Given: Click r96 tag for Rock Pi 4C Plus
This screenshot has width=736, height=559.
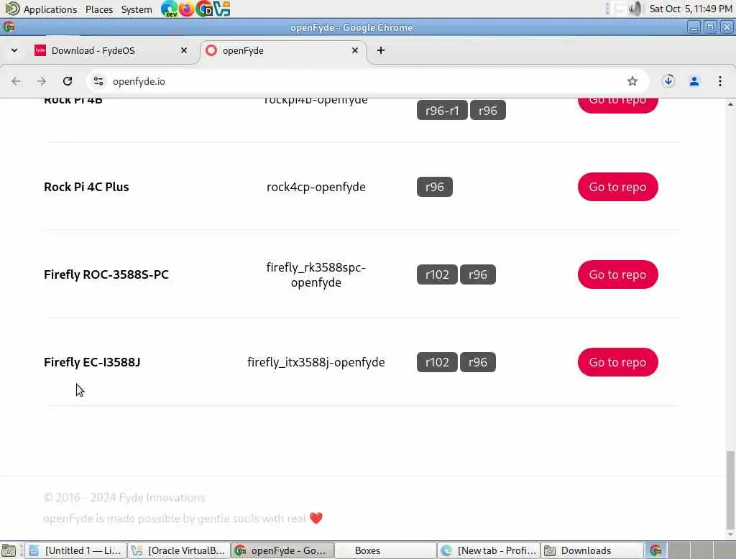Looking at the screenshot, I should [435, 187].
